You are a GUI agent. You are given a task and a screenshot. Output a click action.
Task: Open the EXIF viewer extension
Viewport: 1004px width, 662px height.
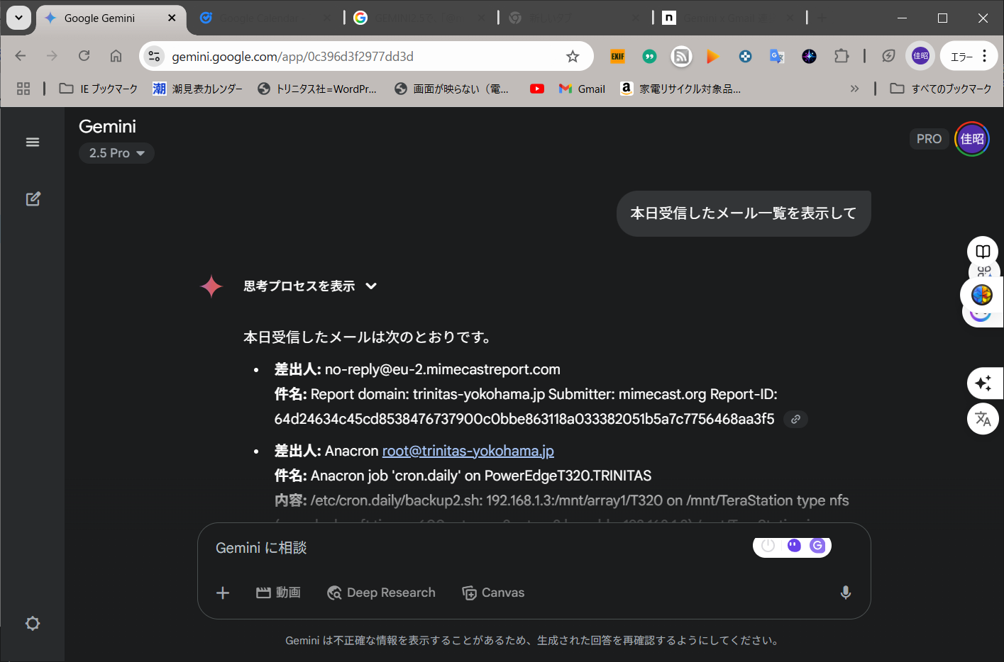[x=618, y=56]
